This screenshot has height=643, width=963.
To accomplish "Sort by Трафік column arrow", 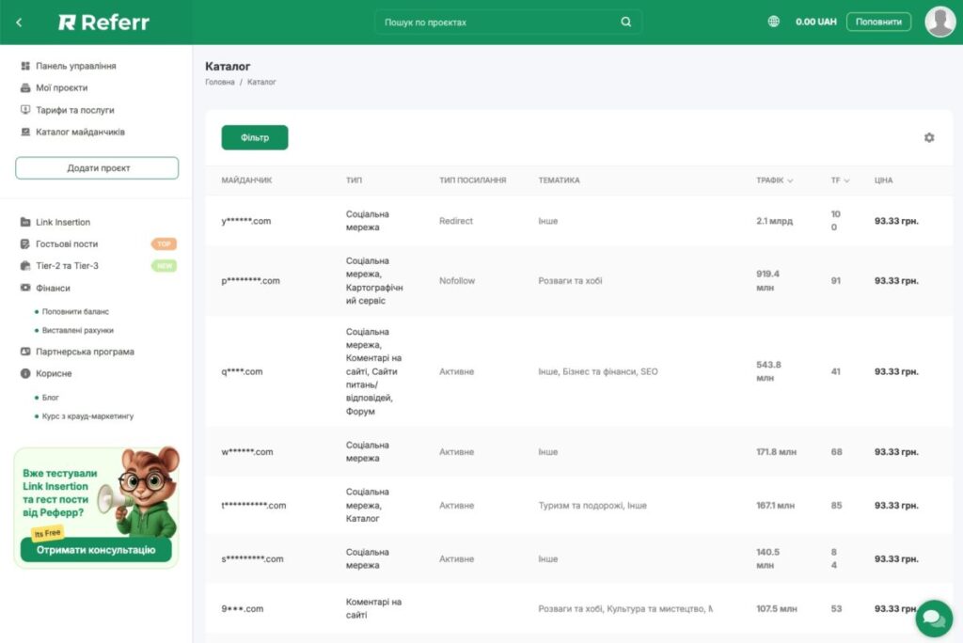I will pos(790,180).
